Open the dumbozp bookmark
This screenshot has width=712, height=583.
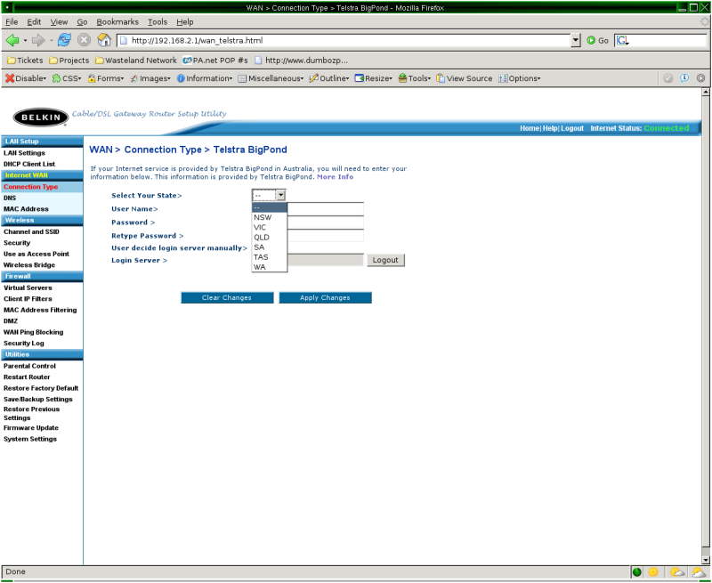point(302,60)
